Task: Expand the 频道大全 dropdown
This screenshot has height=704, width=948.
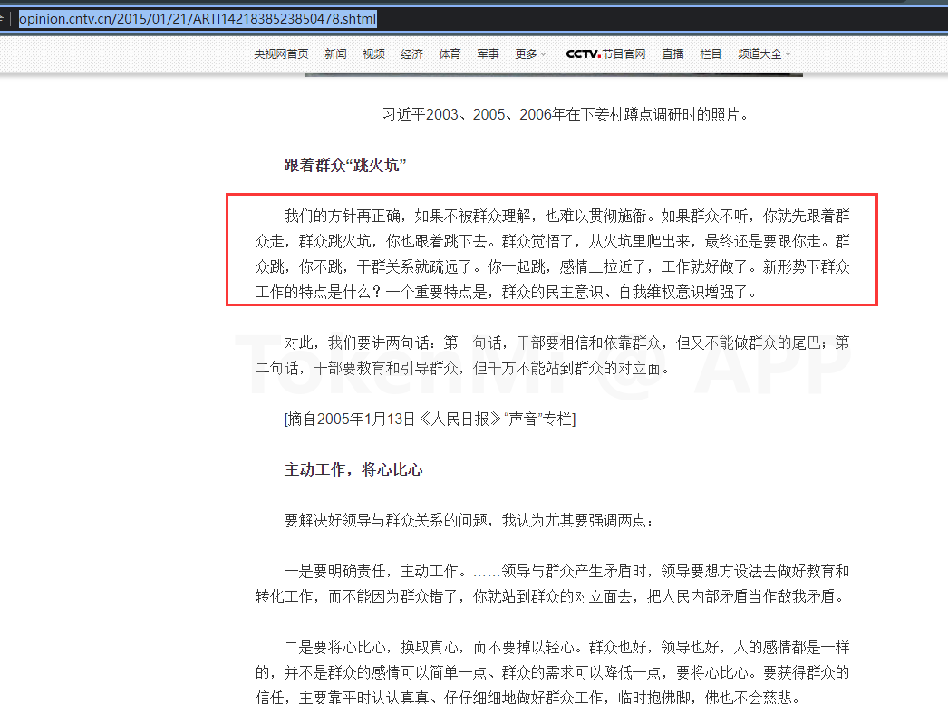Action: (x=763, y=54)
